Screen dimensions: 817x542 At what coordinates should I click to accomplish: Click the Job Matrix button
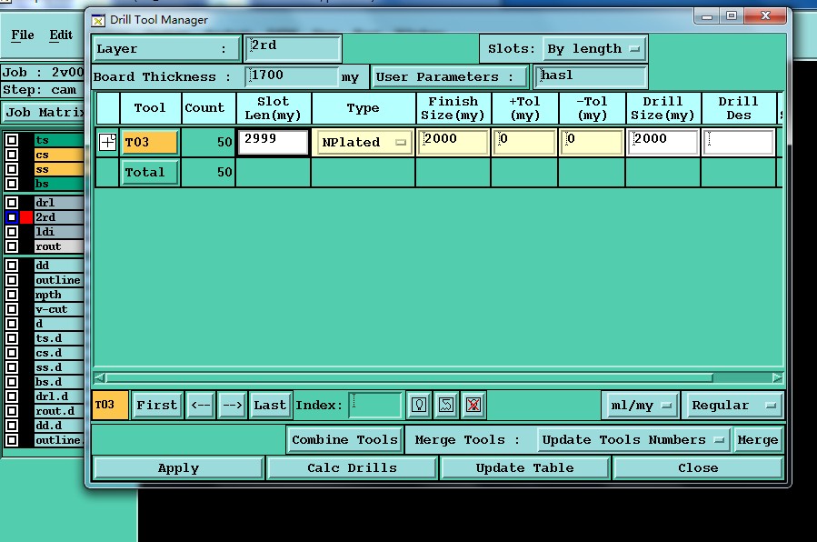(44, 112)
